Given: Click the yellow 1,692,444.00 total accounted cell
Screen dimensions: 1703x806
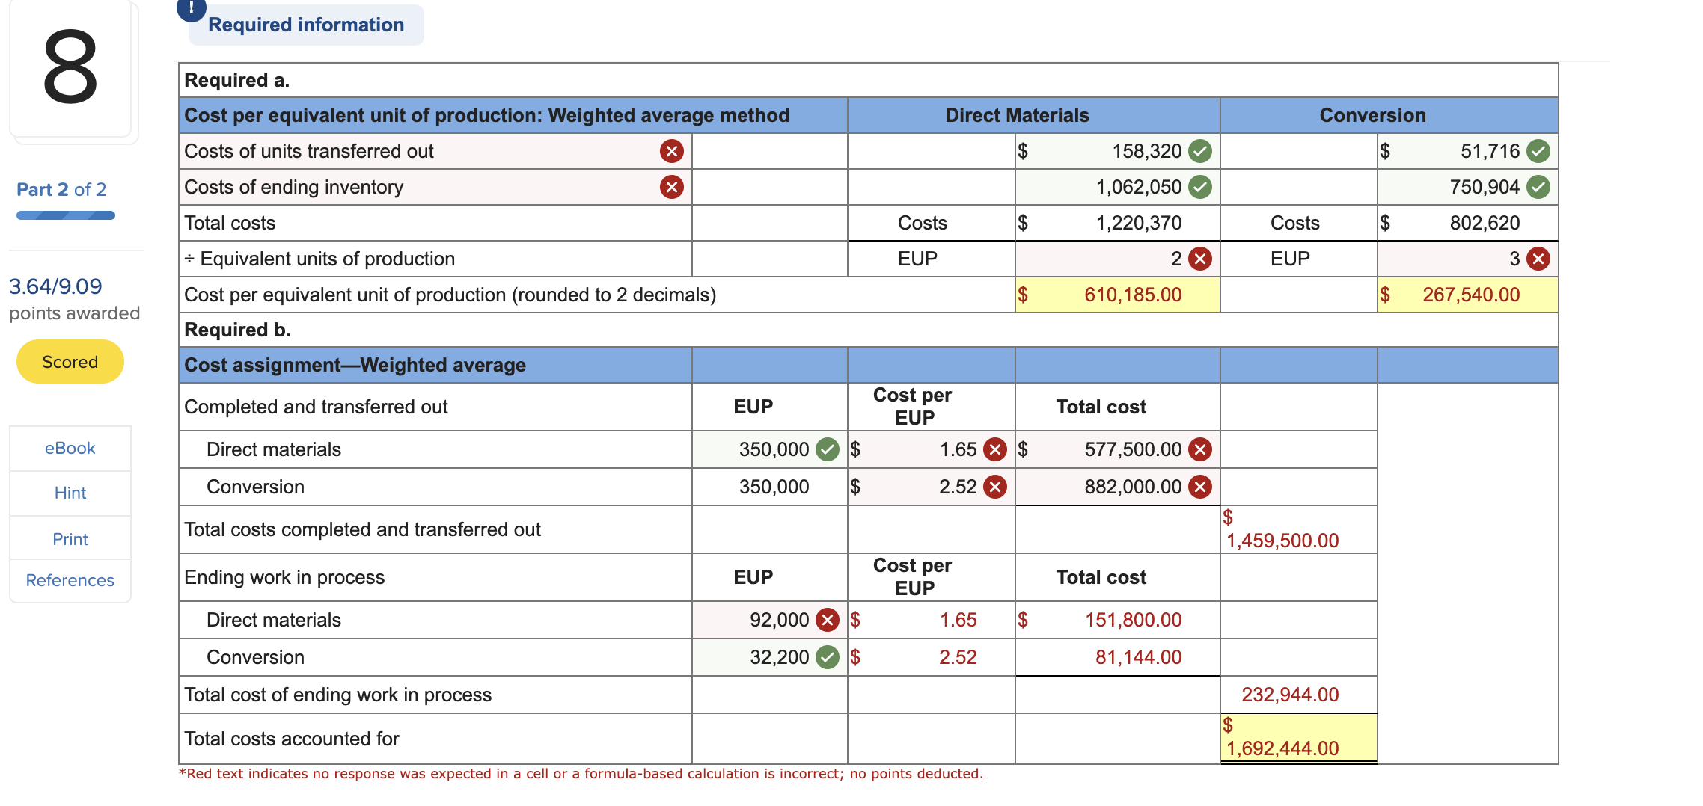Looking at the screenshot, I should coord(1298,738).
